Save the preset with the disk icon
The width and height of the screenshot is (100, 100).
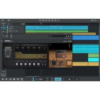click(68, 36)
